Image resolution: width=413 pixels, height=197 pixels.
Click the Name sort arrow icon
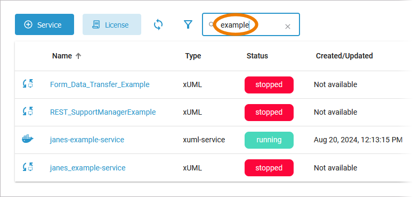click(78, 56)
